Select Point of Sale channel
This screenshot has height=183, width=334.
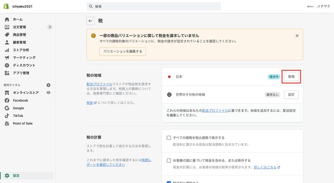pos(23,123)
